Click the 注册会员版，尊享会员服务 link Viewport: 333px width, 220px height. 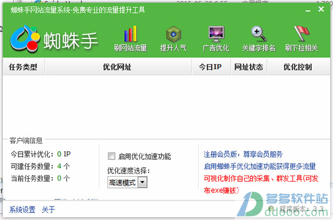243,154
